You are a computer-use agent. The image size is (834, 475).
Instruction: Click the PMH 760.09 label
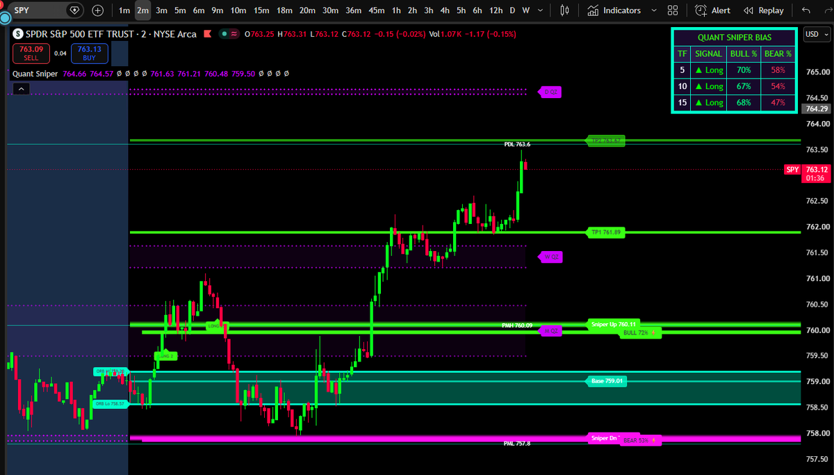click(x=517, y=325)
